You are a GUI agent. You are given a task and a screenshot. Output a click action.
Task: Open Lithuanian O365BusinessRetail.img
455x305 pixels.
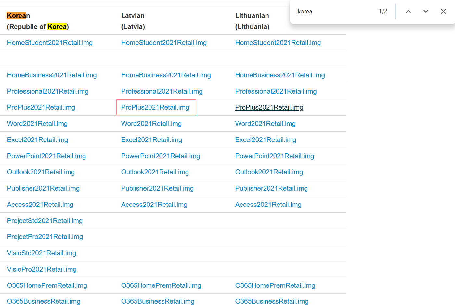click(272, 301)
